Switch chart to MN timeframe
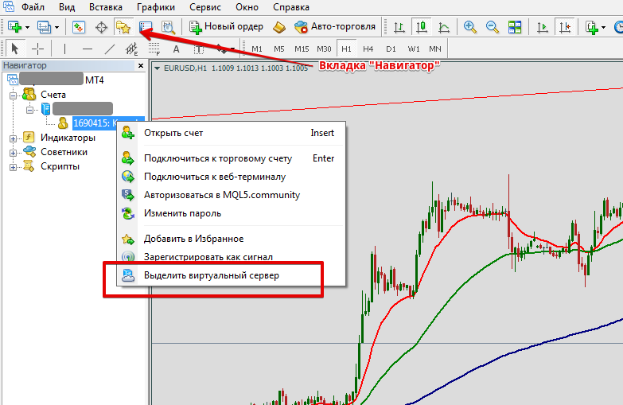The width and height of the screenshot is (623, 405). 435,49
